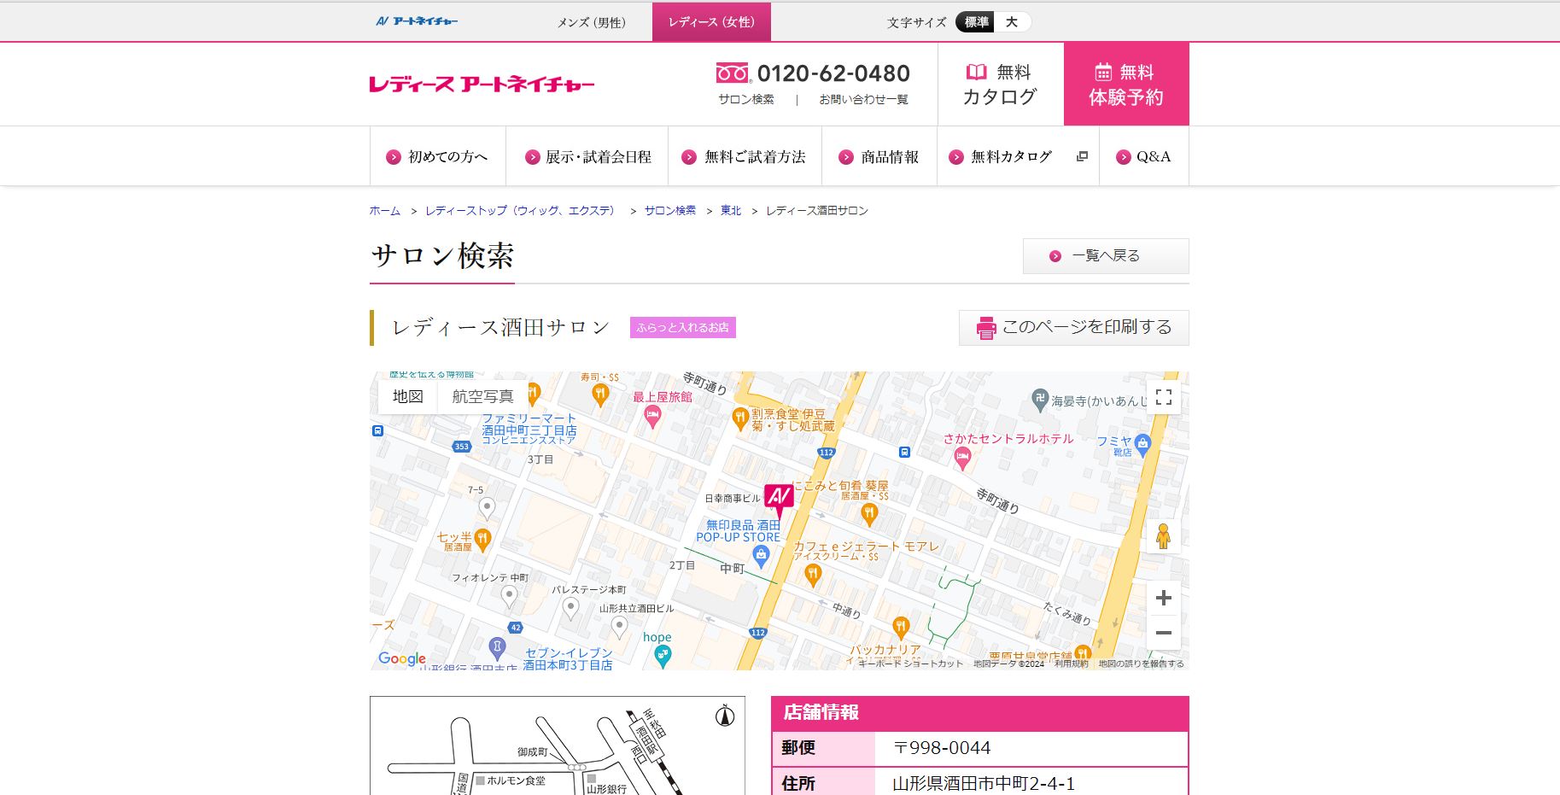Open map 利用規約 link
Image resolution: width=1560 pixels, height=795 pixels.
coord(1072,663)
